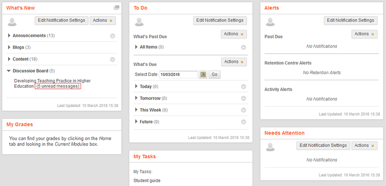Image resolution: width=386 pixels, height=186 pixels.
Task: Open Actions menu for What's Due
Action: (x=234, y=62)
